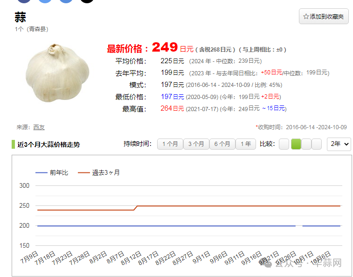Toggle the fourth compare box
Image resolution: width=353 pixels, height=277 pixels.
(317, 144)
